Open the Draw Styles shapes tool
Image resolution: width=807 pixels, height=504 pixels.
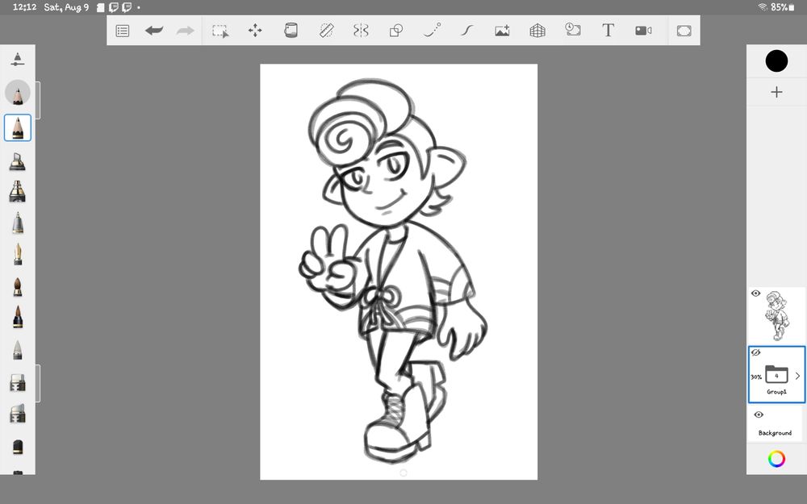(396, 31)
